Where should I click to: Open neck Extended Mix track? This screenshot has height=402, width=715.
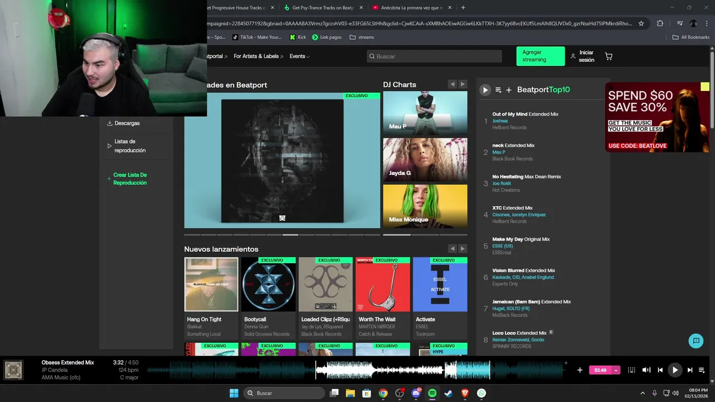tap(513, 145)
